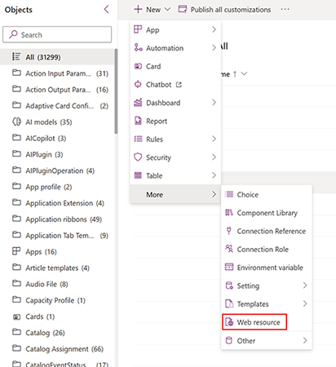Screen dimensions: 336x367
Task: Expand the Rules submenu chevron
Action: (x=214, y=139)
